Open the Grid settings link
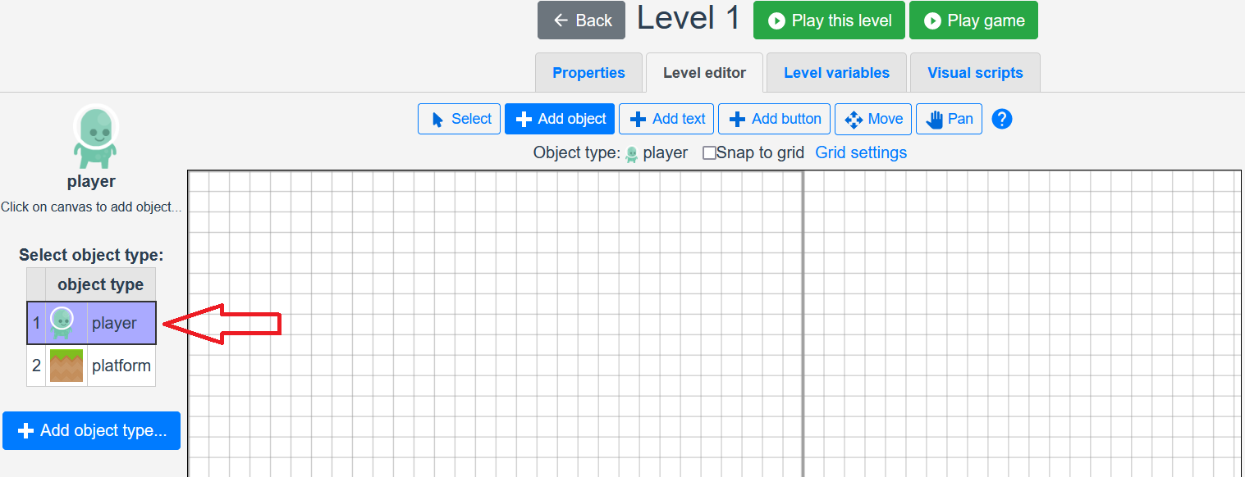This screenshot has height=477, width=1245. (861, 153)
